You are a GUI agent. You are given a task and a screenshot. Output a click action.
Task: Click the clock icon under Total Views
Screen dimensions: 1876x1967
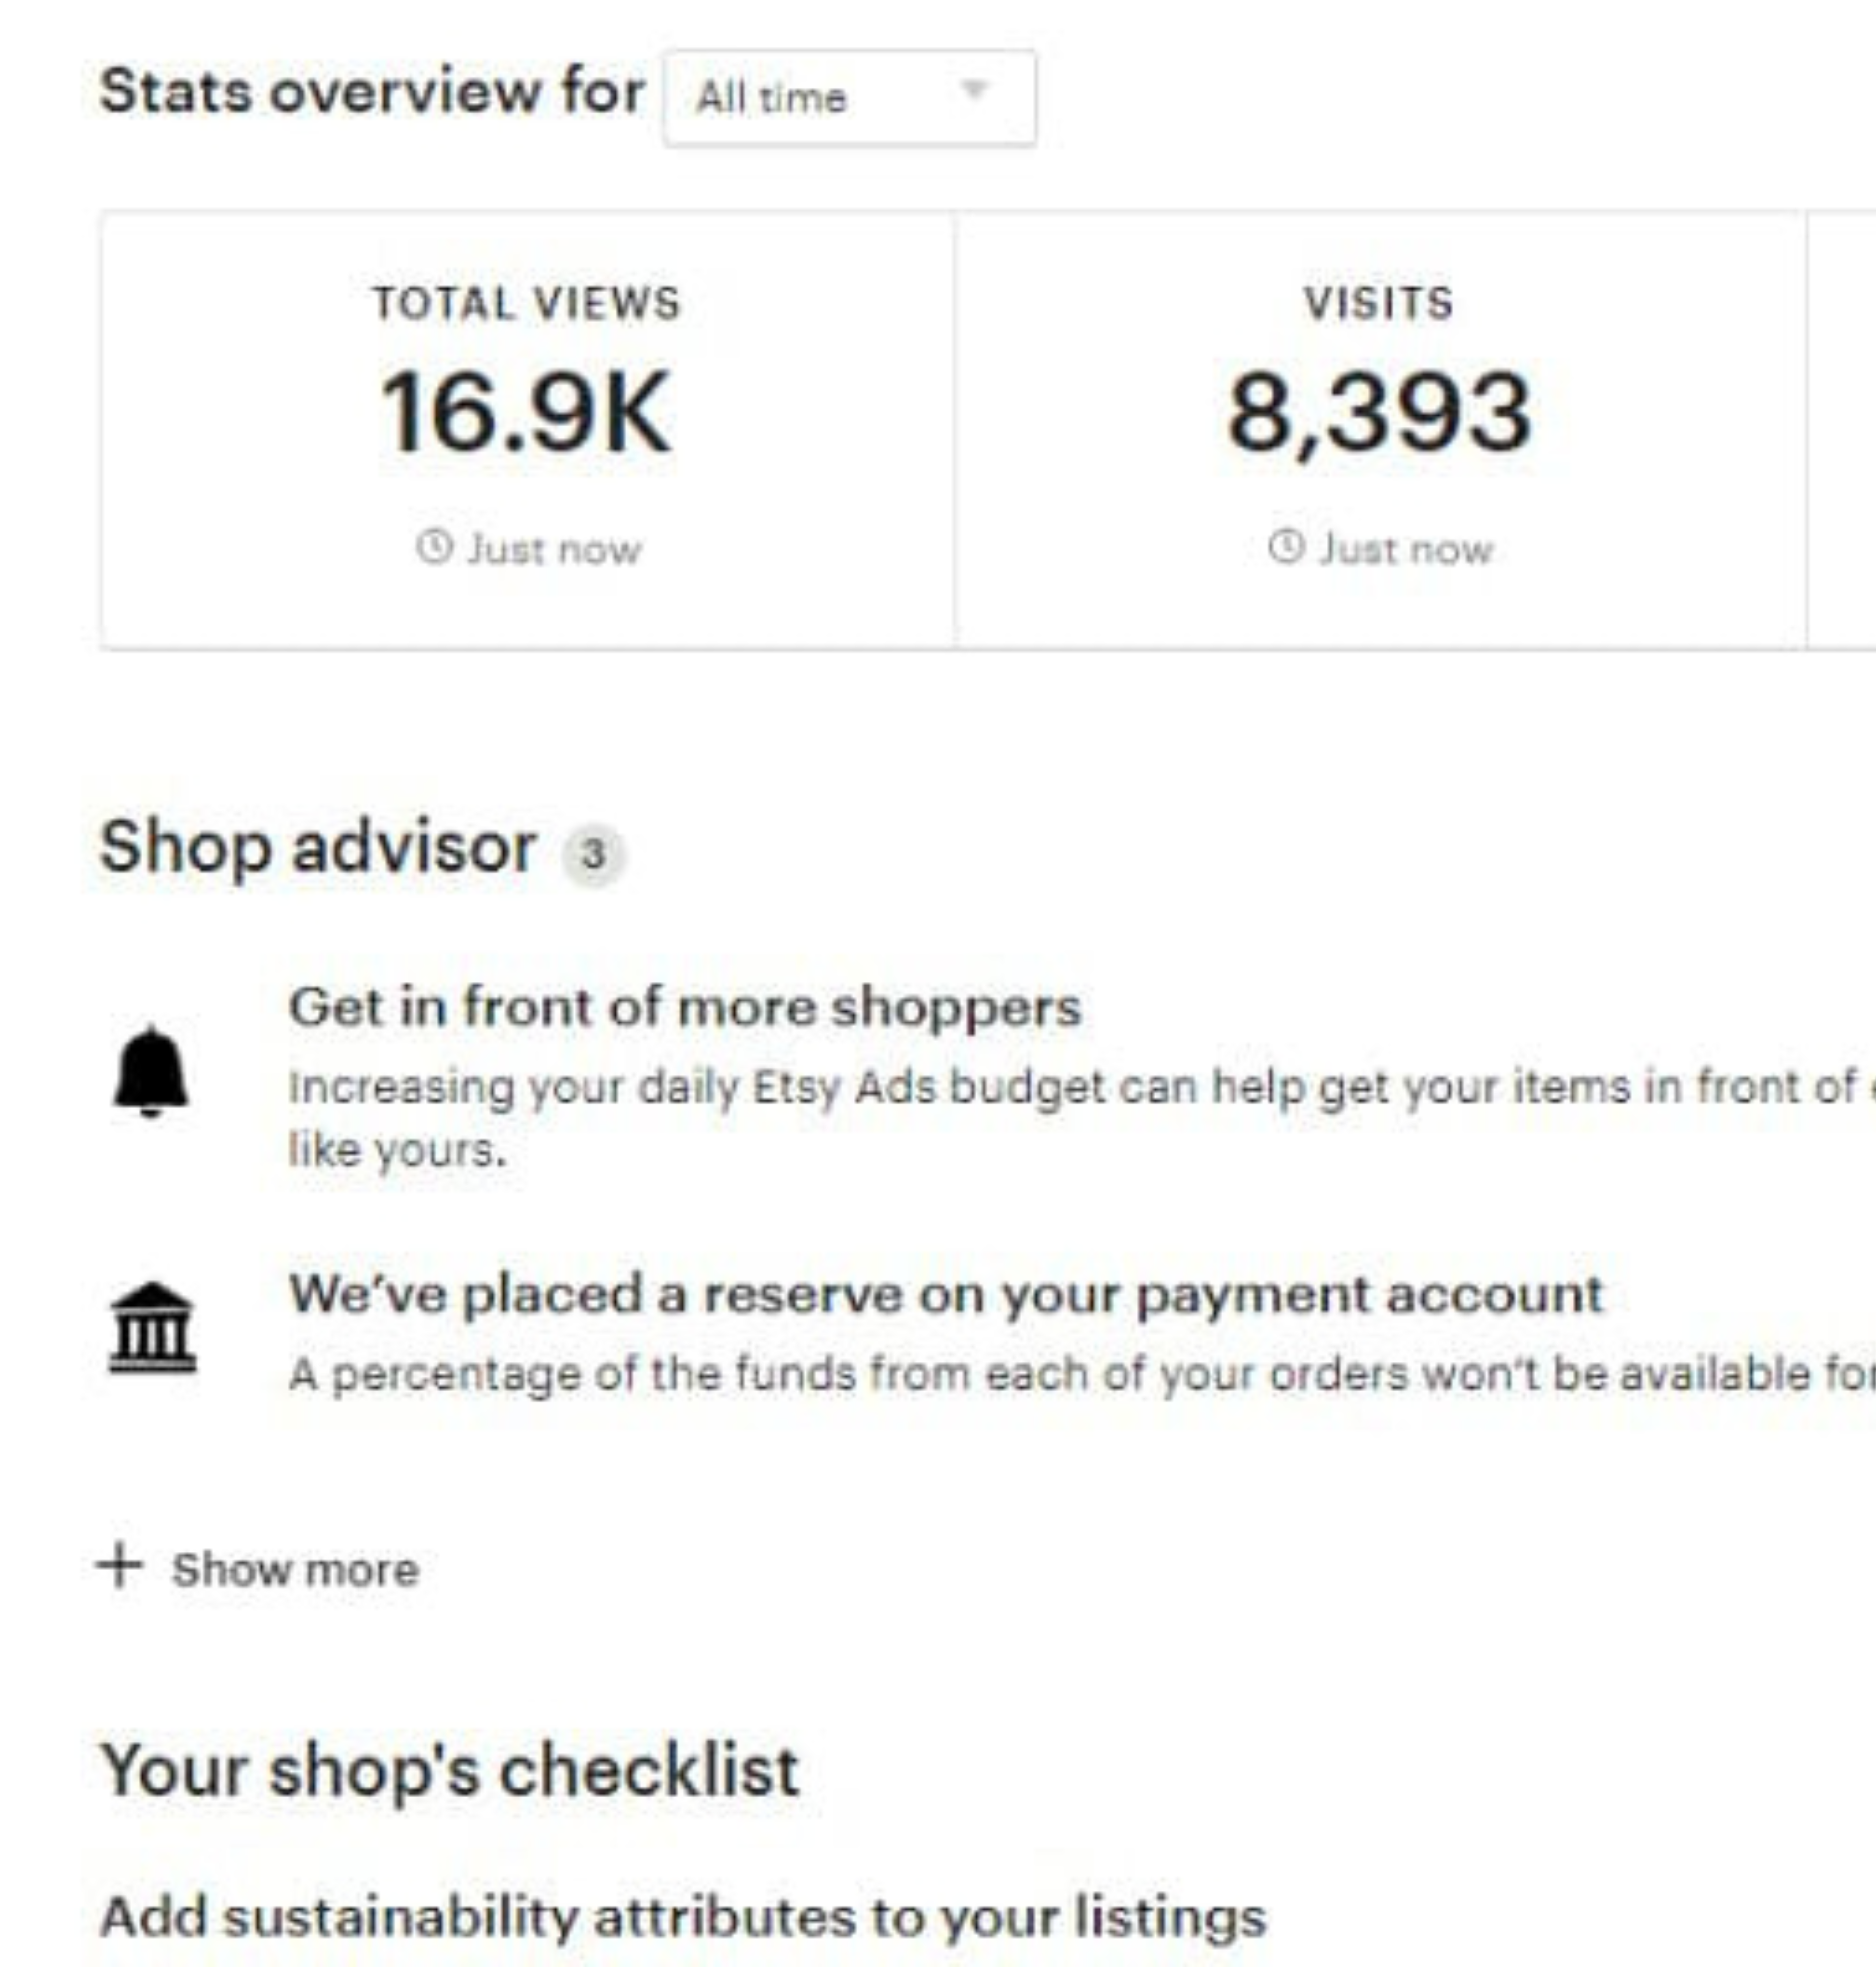tap(434, 547)
